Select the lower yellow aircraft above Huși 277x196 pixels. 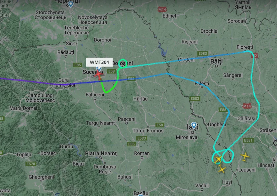click(x=222, y=169)
